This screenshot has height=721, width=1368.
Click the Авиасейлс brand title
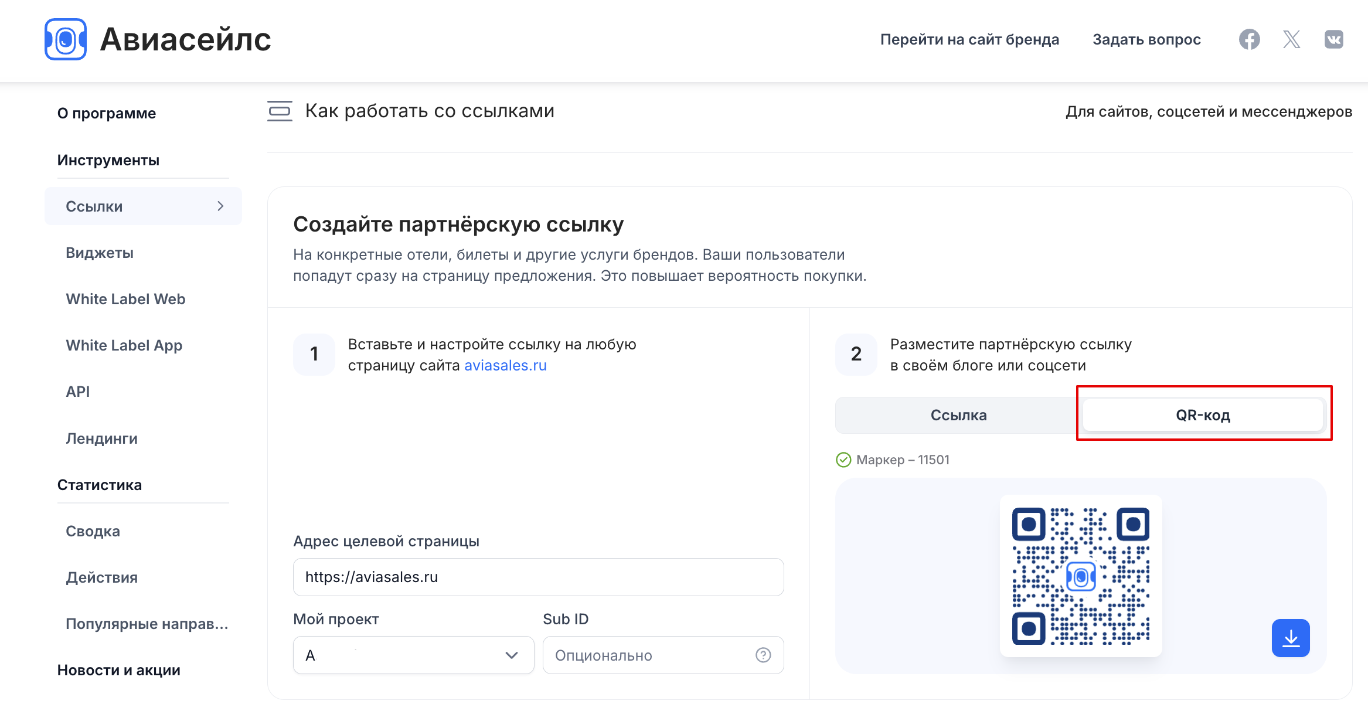point(185,39)
